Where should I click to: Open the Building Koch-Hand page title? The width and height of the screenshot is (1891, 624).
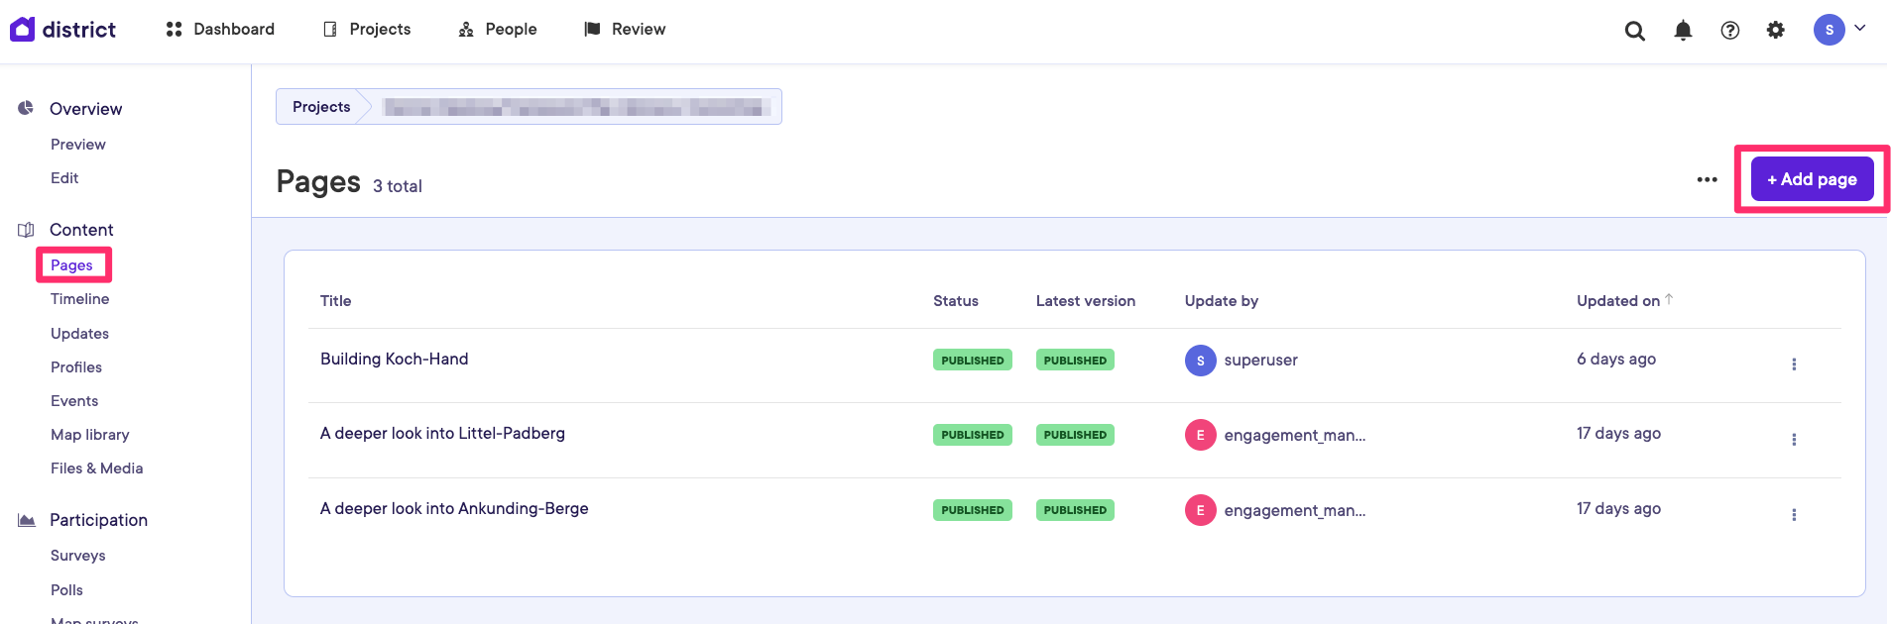394,360
